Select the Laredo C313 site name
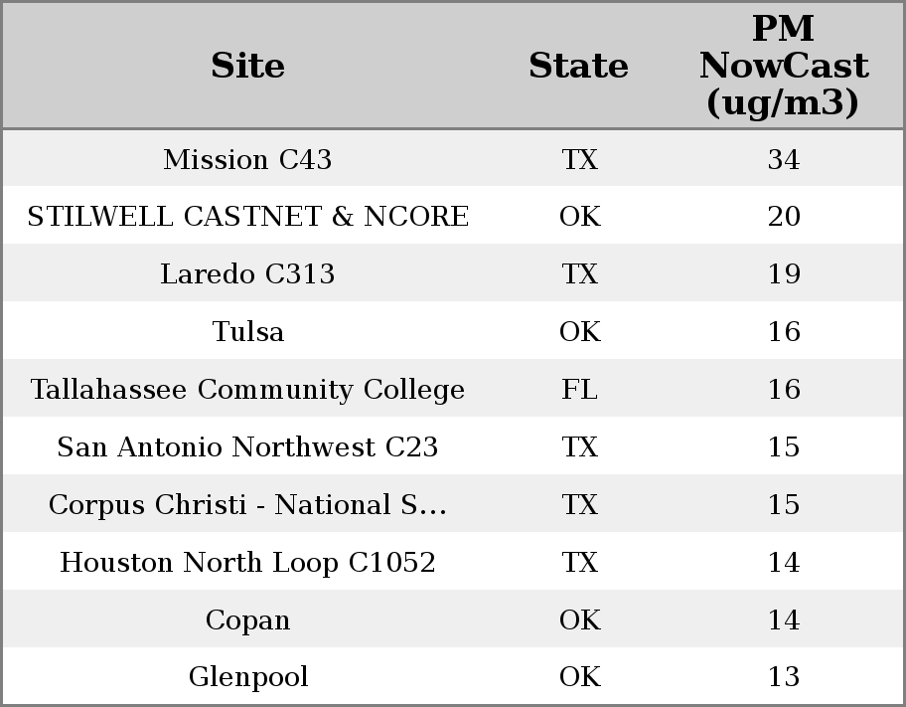906x707 pixels. [247, 274]
